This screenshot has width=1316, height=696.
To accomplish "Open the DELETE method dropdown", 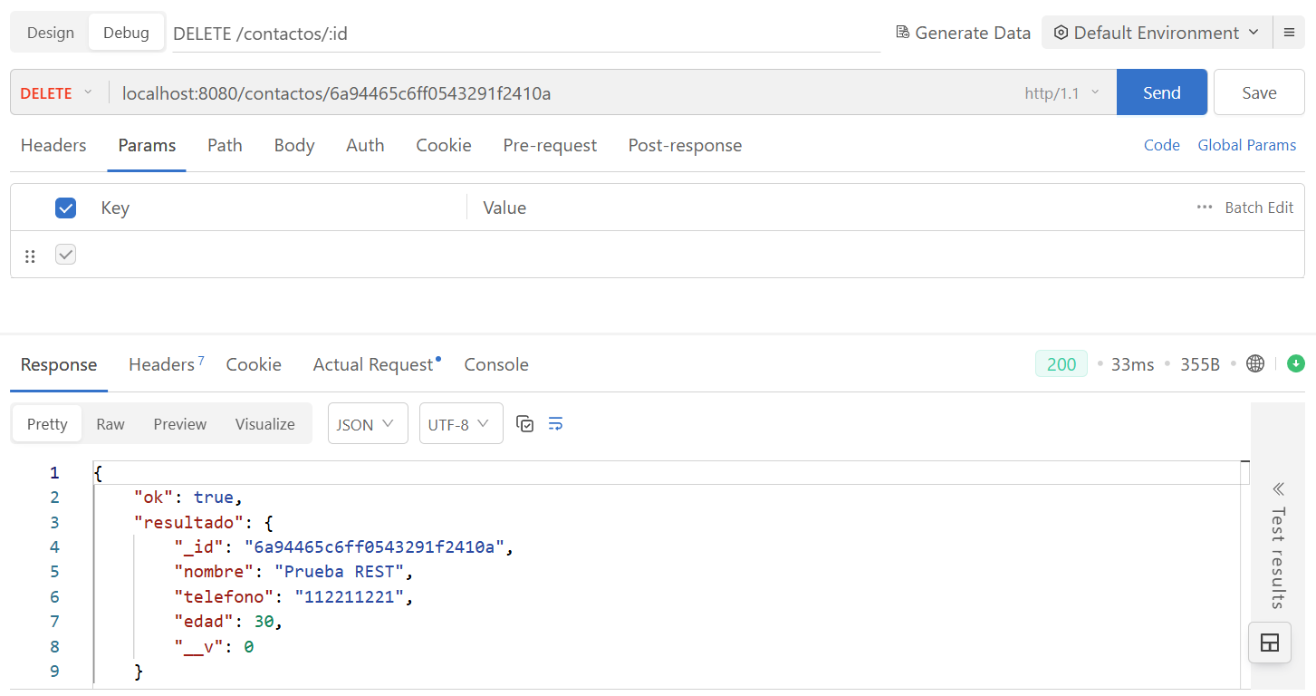I will (56, 92).
